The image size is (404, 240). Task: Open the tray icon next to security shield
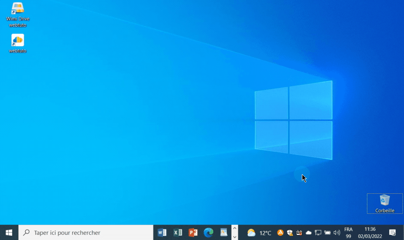pos(299,233)
